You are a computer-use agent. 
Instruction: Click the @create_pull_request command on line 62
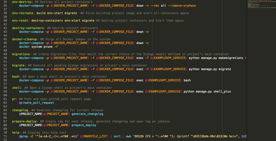(x=37, y=103)
